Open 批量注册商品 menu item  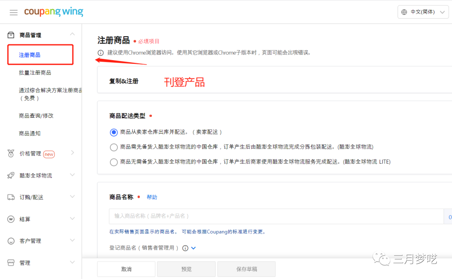tap(35, 73)
